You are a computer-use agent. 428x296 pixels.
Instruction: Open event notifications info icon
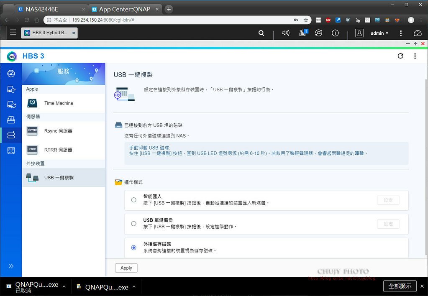335,33
